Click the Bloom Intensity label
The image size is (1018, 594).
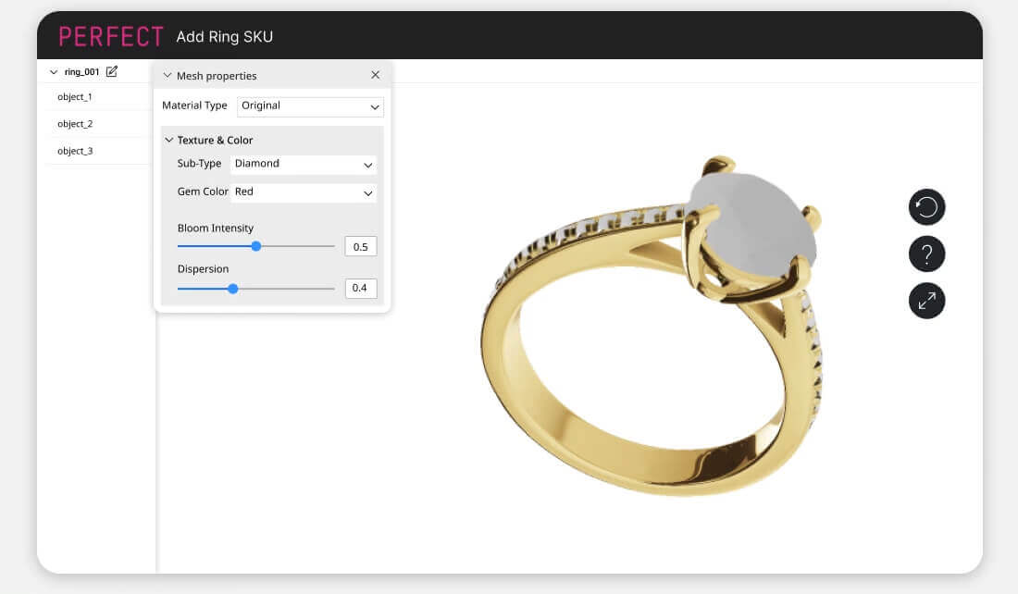tap(216, 228)
